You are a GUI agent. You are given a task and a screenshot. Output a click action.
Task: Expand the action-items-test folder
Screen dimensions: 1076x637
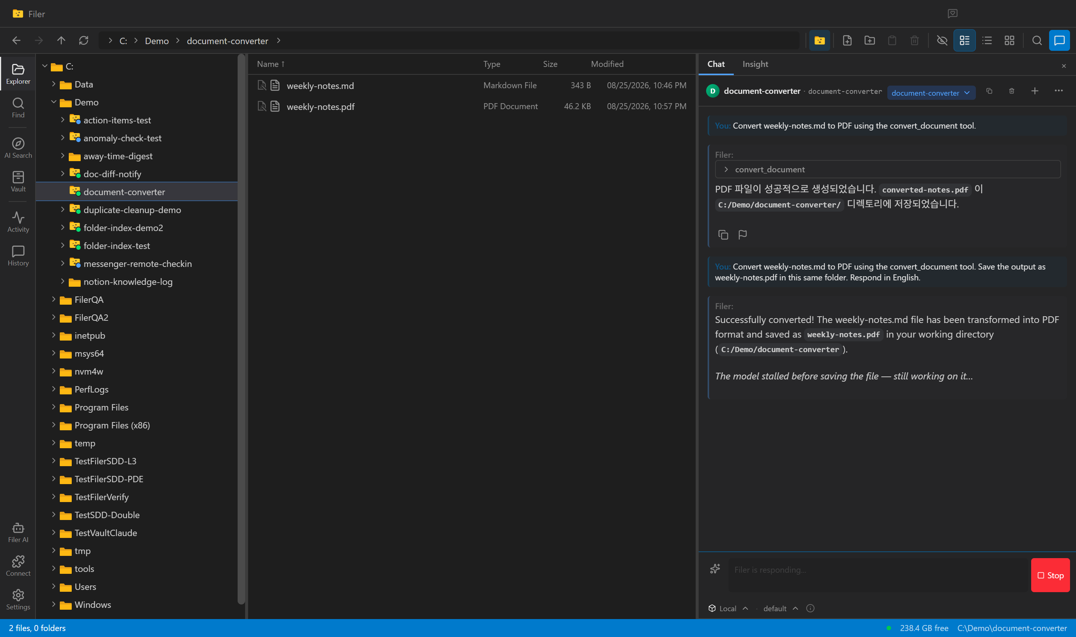click(63, 120)
